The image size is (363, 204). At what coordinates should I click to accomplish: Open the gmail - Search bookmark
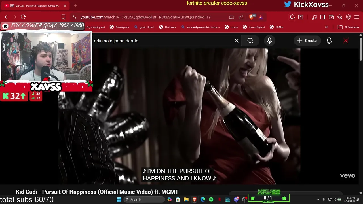point(144,27)
